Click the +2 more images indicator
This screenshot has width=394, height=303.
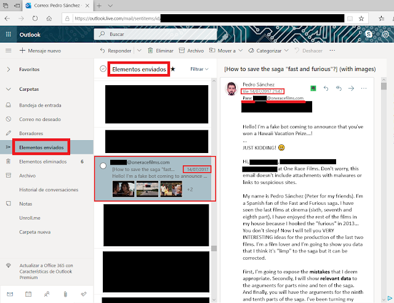pyautogui.click(x=190, y=189)
